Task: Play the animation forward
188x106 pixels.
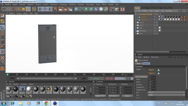Action: pos(98,79)
